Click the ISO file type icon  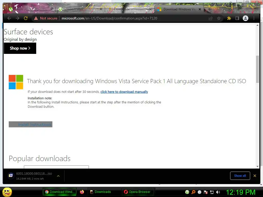[11, 175]
